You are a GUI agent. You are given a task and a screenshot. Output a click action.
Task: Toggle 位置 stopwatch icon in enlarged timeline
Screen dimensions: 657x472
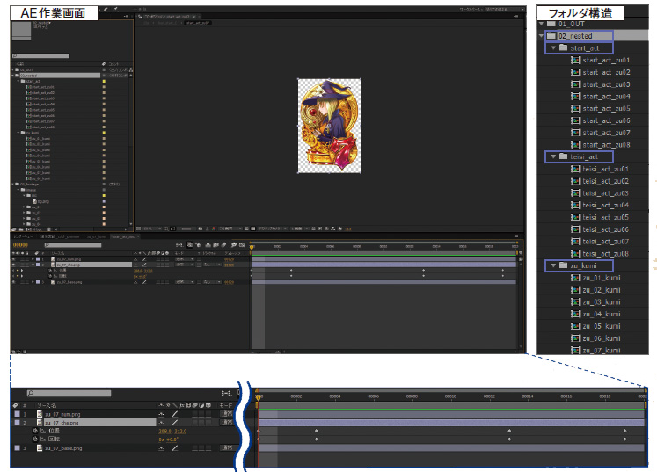click(x=35, y=431)
